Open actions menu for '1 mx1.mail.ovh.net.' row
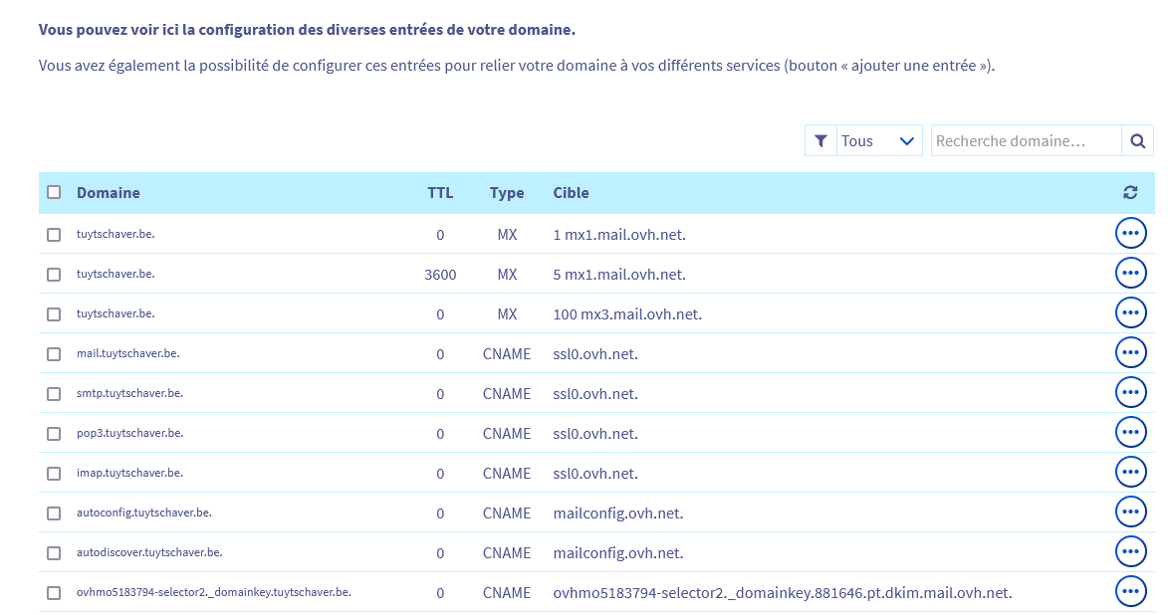1171x615 pixels. [1130, 234]
